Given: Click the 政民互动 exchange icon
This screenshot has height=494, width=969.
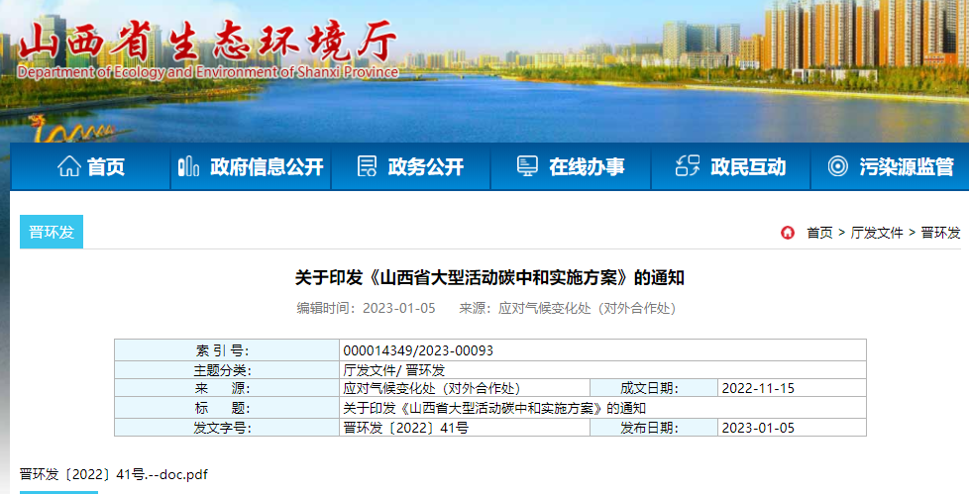Looking at the screenshot, I should 688,166.
